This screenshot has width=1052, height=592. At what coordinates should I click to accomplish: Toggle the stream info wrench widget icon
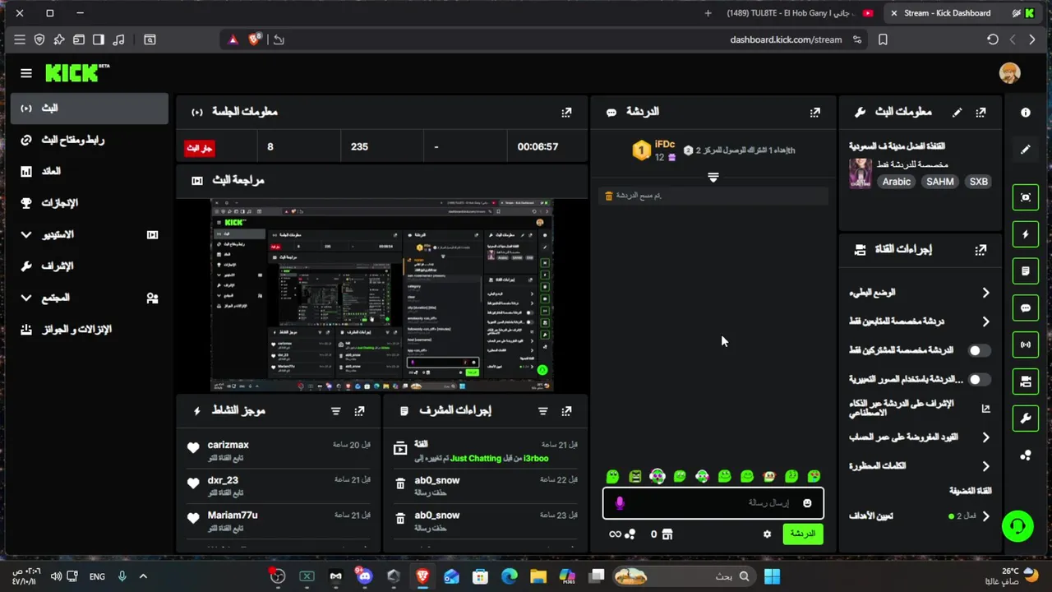1026,419
